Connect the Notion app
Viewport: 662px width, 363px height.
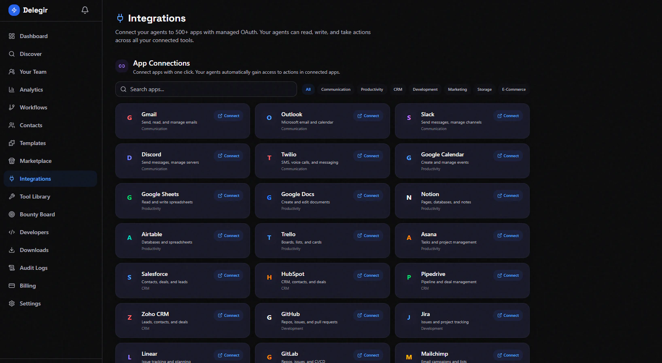[508, 196]
